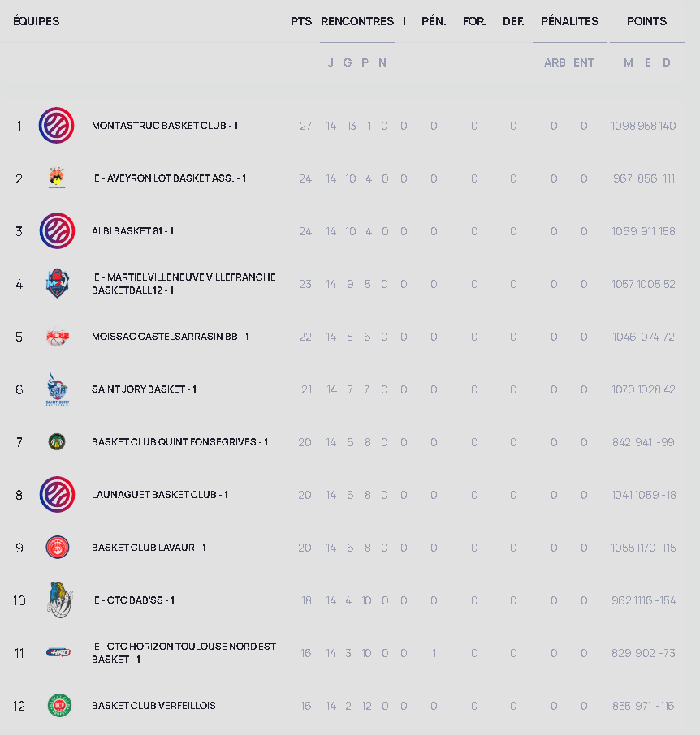700x735 pixels.
Task: Click the ÉQUIPES column header
Action: [x=37, y=21]
